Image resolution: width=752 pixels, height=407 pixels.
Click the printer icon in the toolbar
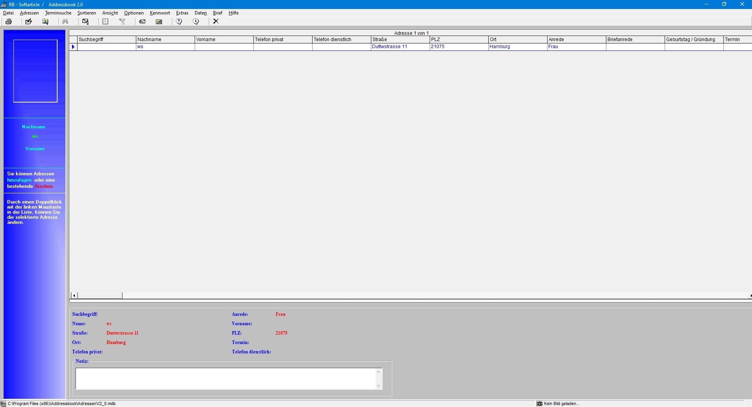pyautogui.click(x=9, y=22)
